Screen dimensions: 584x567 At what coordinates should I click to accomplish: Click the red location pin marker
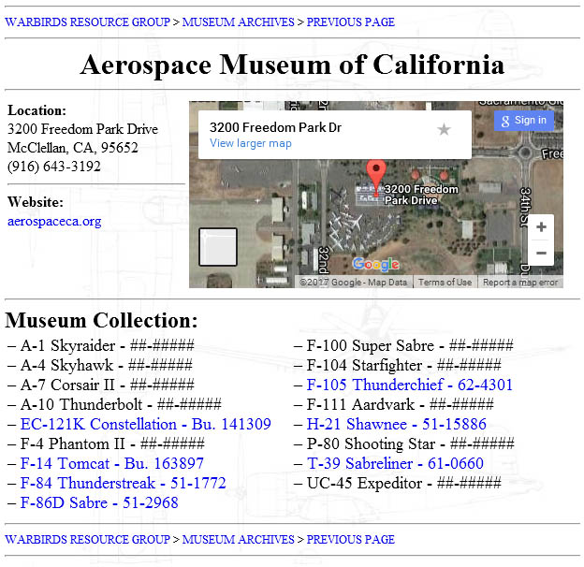pos(376,175)
